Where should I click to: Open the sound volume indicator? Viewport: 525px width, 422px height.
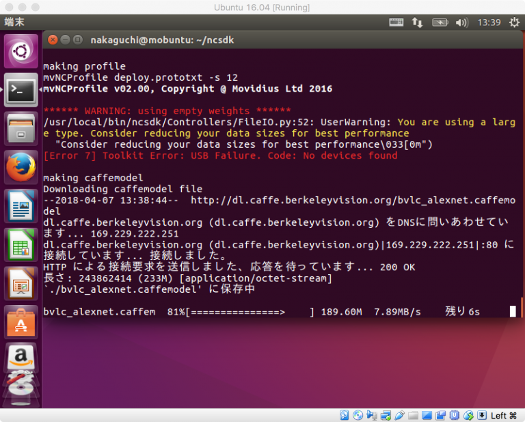pos(461,23)
